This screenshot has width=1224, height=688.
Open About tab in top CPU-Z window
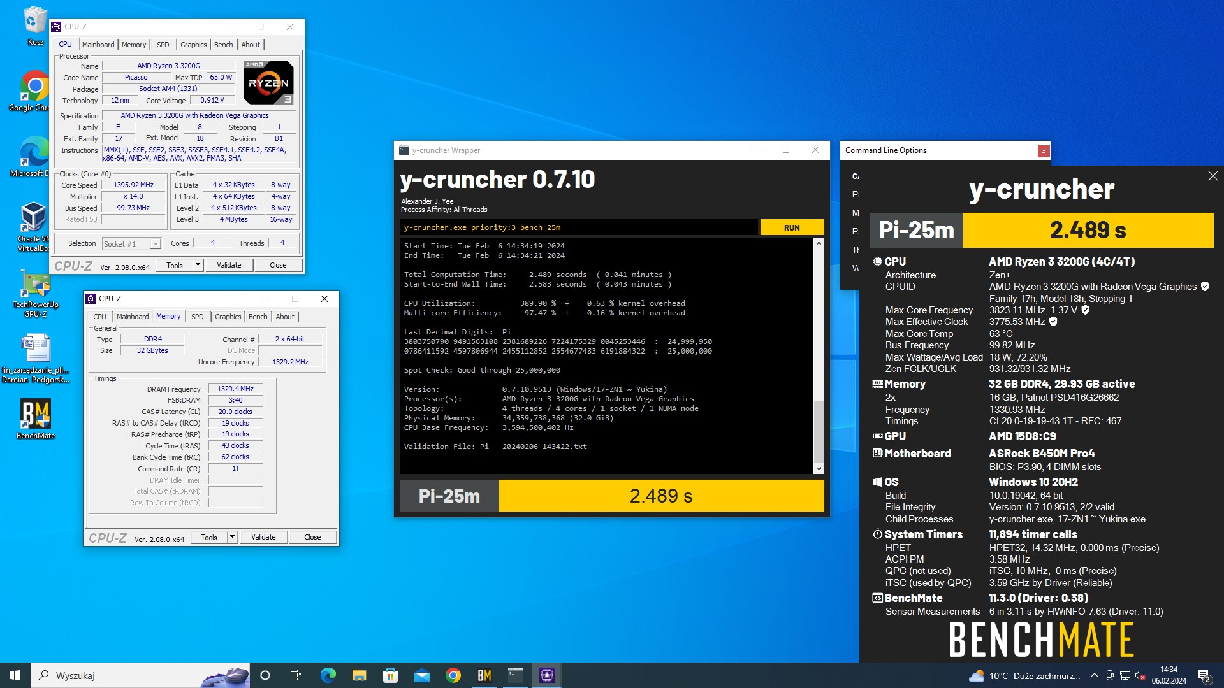[x=251, y=45]
